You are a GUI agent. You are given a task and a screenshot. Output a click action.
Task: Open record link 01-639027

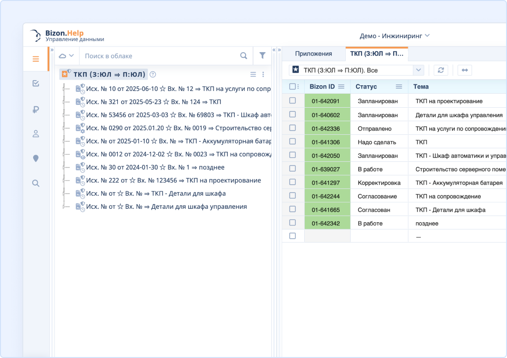(326, 169)
